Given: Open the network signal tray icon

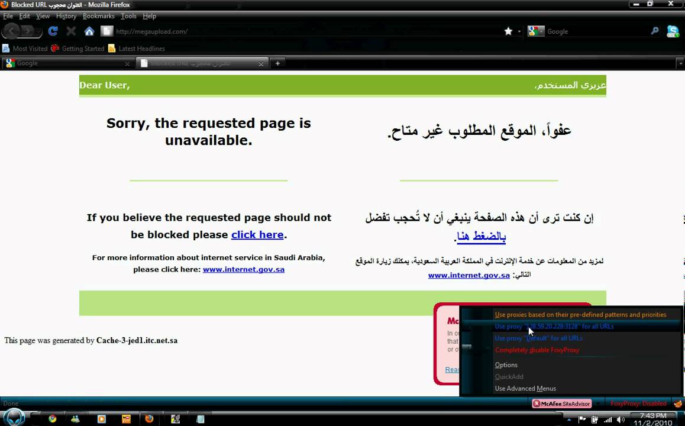Looking at the screenshot, I should 608,419.
